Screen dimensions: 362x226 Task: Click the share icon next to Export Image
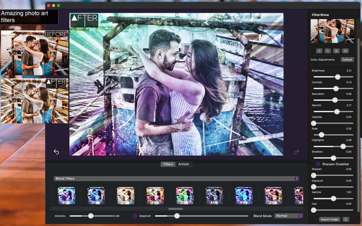pyautogui.click(x=346, y=219)
